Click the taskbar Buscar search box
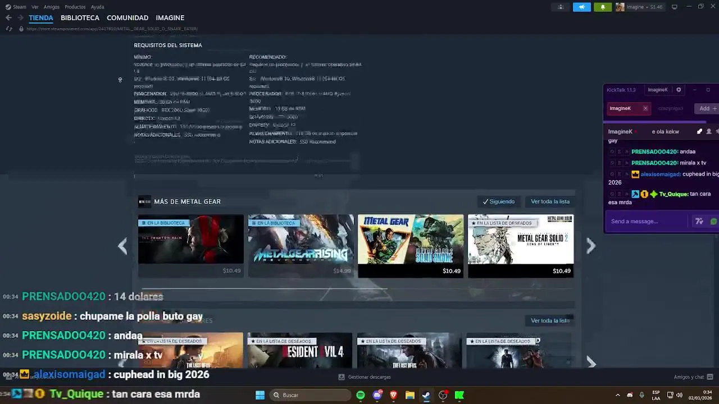This screenshot has height=404, width=719. tap(311, 395)
